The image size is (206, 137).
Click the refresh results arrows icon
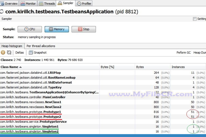point(9,53)
